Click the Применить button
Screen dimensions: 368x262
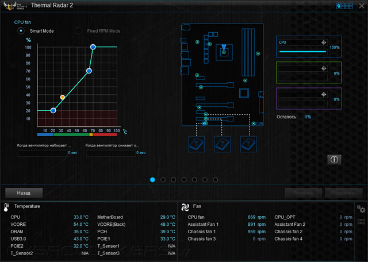[x=344, y=193]
